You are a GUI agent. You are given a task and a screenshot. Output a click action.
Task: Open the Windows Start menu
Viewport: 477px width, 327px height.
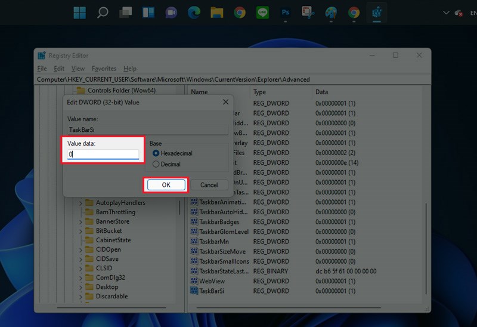coord(79,13)
